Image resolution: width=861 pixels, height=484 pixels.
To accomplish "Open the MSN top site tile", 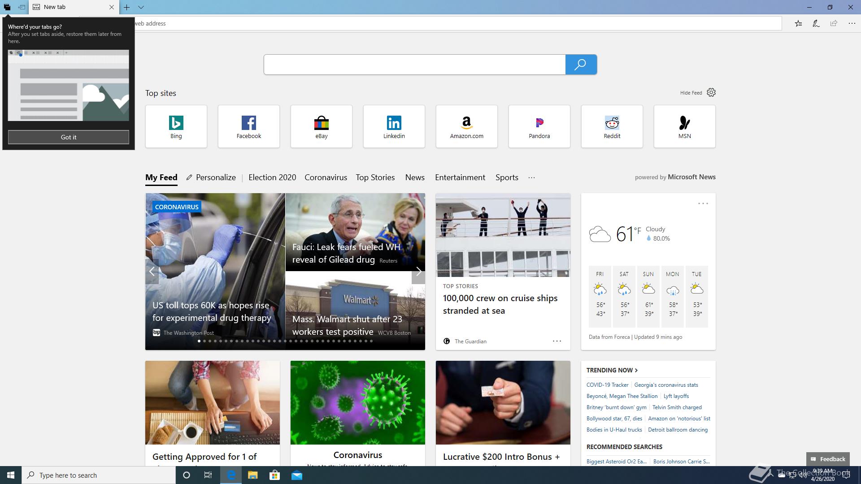I will pos(685,126).
